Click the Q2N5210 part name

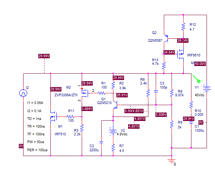(x=104, y=103)
